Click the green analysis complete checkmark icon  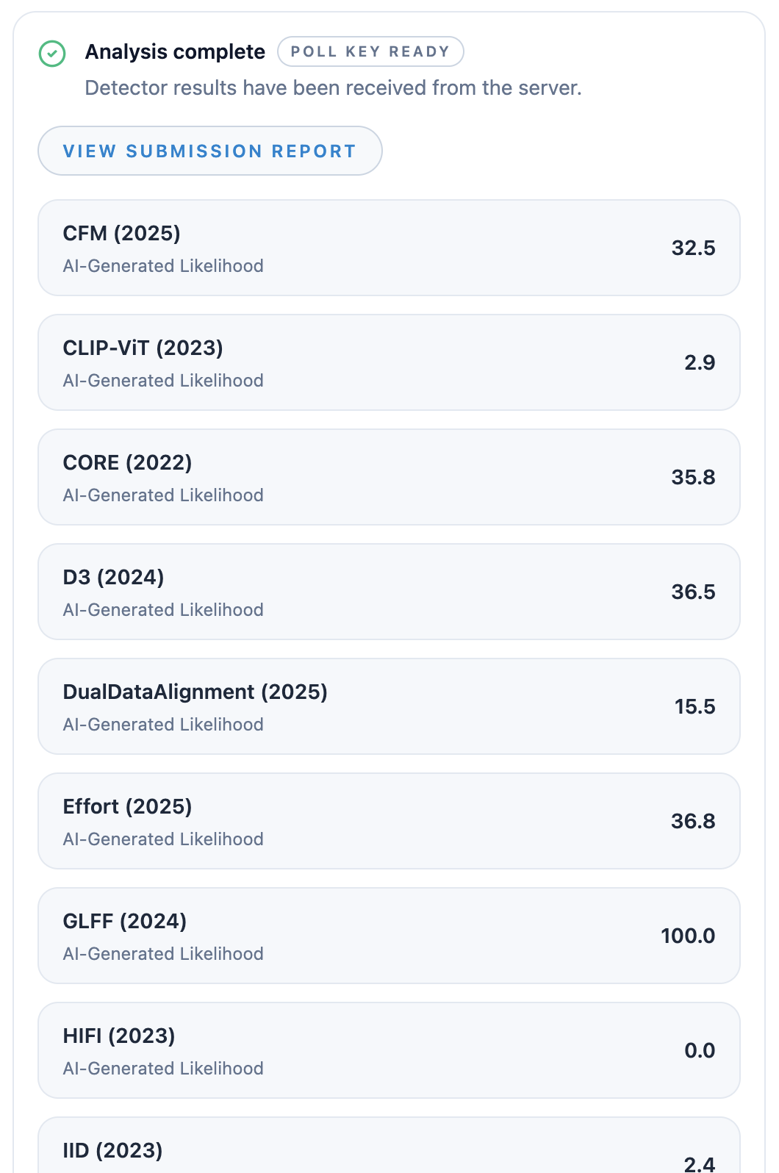point(52,54)
